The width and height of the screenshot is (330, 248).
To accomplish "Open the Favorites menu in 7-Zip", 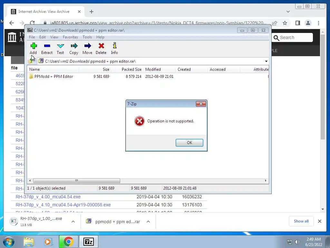I will pyautogui.click(x=70, y=37).
